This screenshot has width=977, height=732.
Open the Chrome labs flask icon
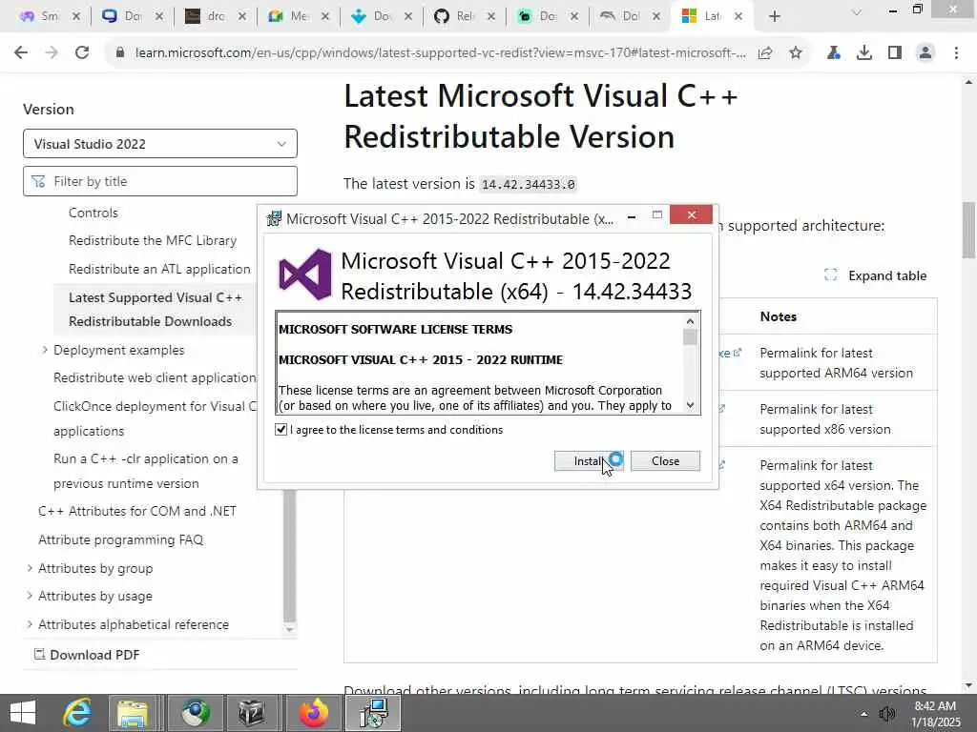pos(833,53)
